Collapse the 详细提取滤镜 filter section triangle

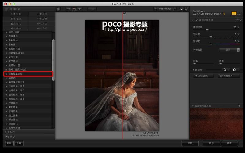[193, 20]
